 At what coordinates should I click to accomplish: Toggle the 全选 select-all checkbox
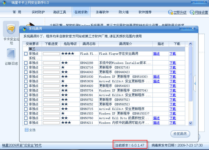26,130
